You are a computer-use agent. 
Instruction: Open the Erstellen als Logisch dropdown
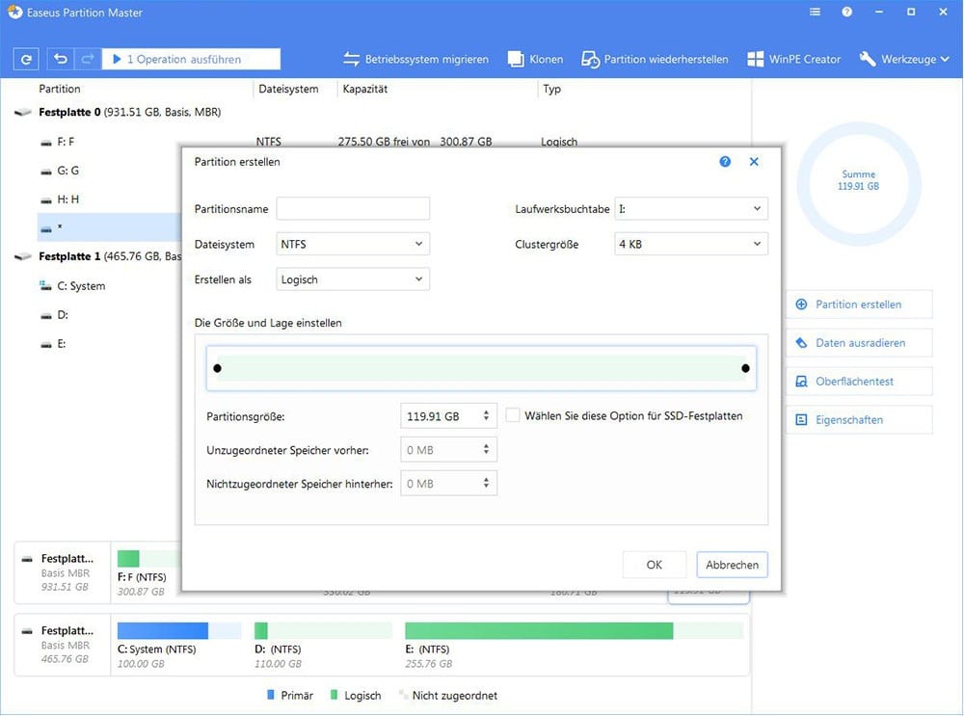pyautogui.click(x=353, y=279)
